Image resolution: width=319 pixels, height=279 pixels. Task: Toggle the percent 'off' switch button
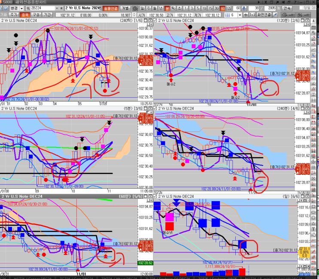click(x=303, y=15)
